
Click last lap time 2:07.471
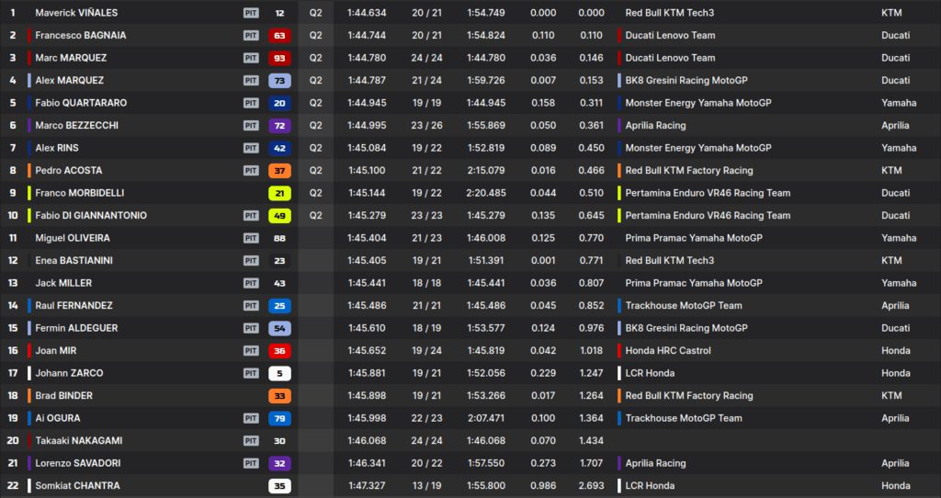[486, 417]
